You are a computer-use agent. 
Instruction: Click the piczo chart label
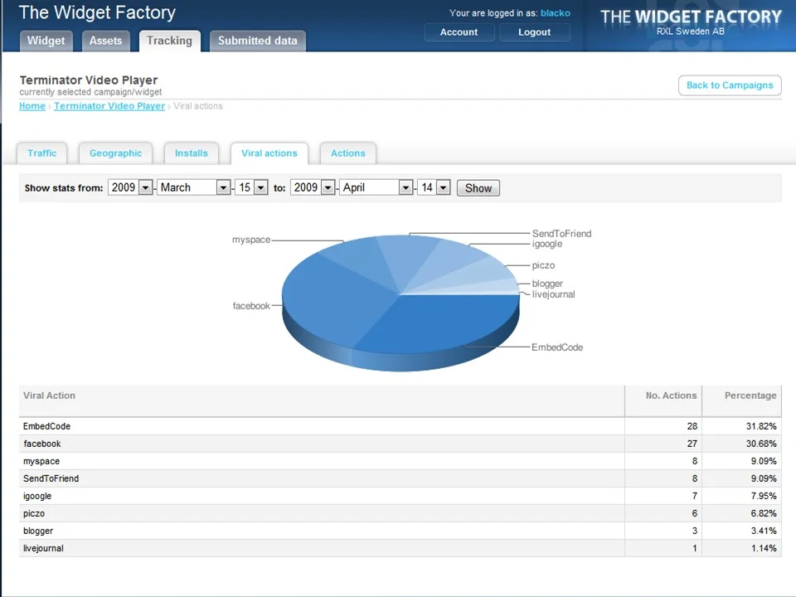point(543,265)
